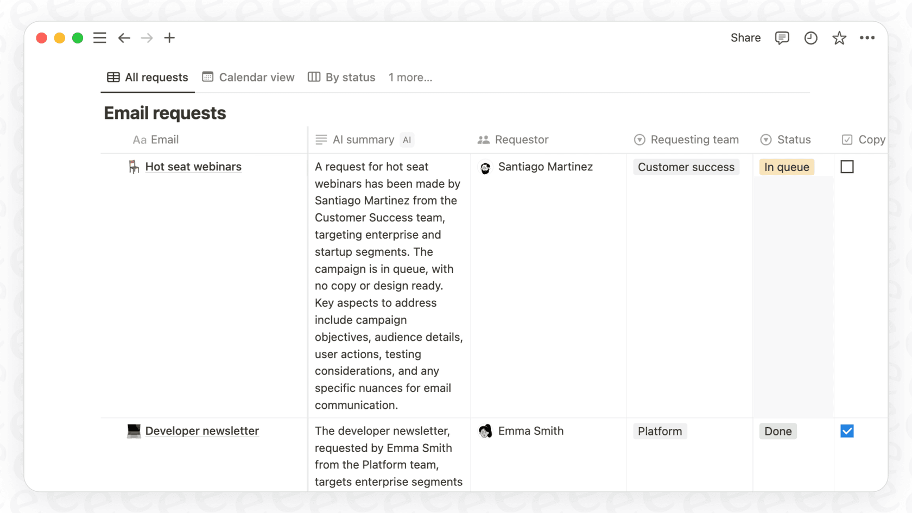Viewport: 912px width, 513px height.
Task: Open page history via clock icon
Action: tap(810, 37)
